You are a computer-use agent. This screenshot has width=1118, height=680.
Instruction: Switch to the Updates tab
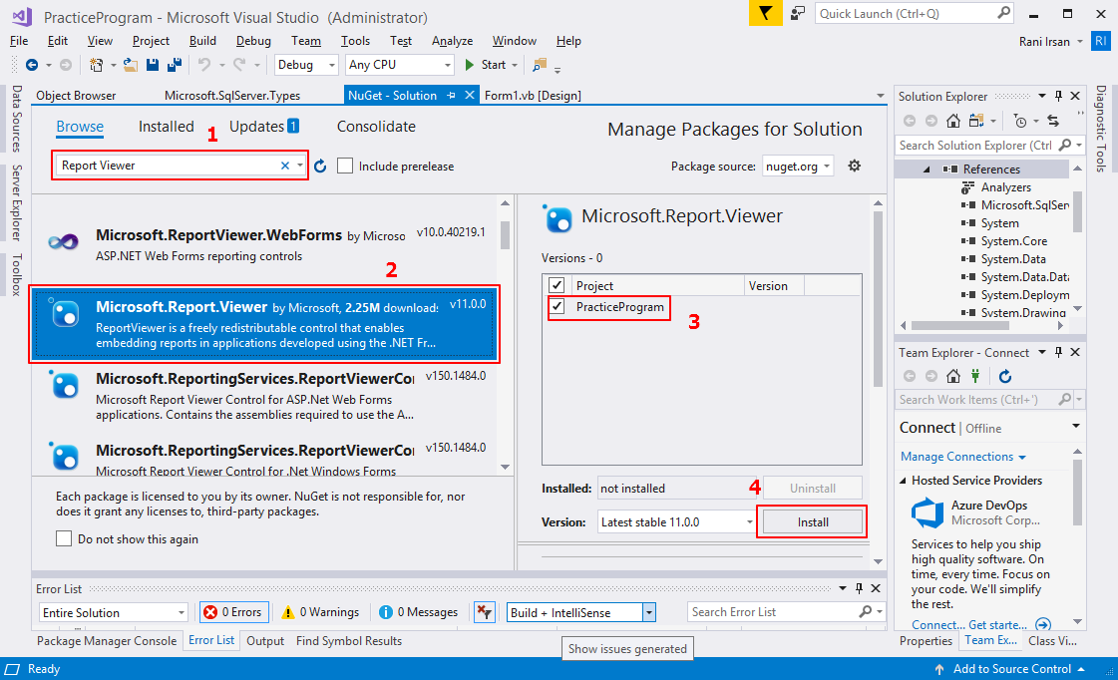pos(253,126)
